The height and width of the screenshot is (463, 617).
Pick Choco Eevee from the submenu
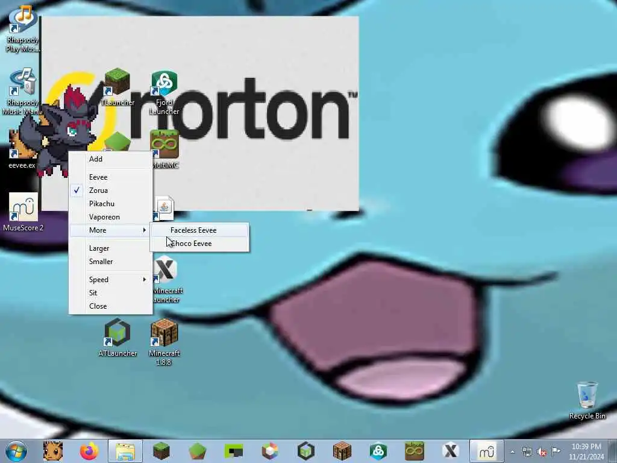[199, 244]
